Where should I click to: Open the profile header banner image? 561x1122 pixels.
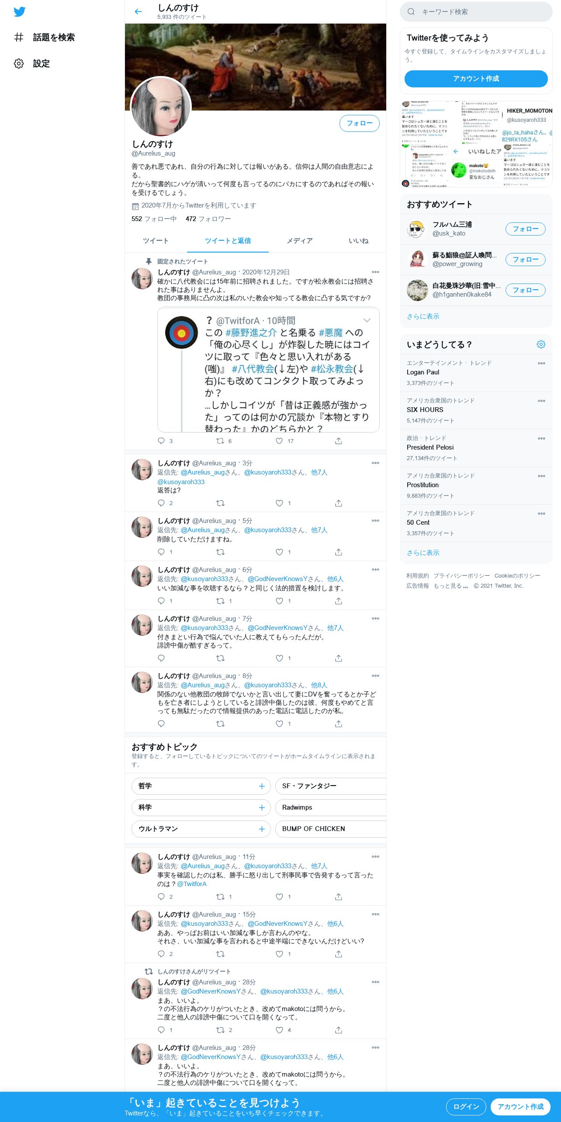(256, 66)
